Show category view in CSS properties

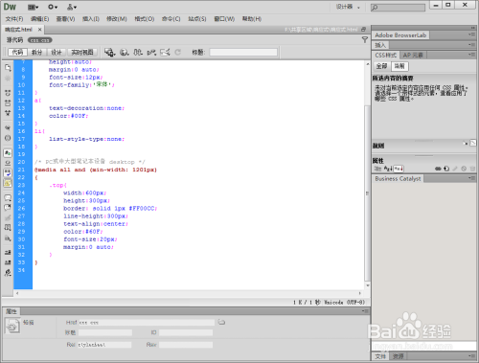click(x=378, y=169)
